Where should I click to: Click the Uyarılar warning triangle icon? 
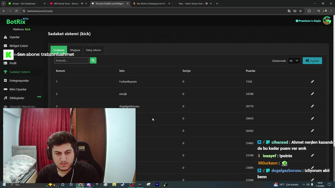(x=5, y=37)
